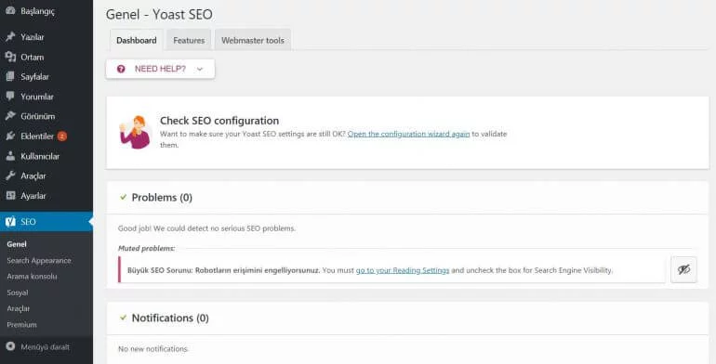Viewport: 716px width, 364px height.
Task: Unmute the Büyük SEO Sorunu problem
Action: [683, 269]
